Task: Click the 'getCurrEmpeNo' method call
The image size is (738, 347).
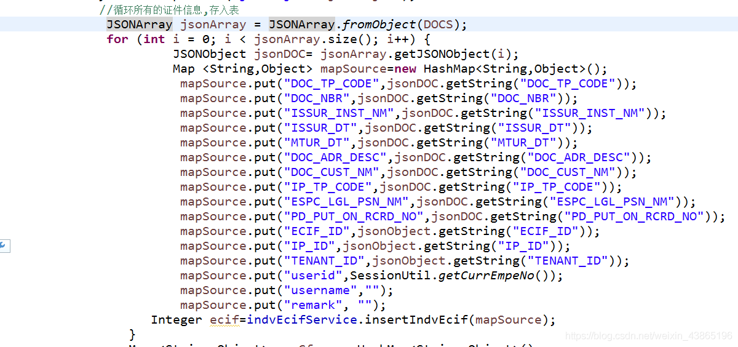Action: [486, 276]
